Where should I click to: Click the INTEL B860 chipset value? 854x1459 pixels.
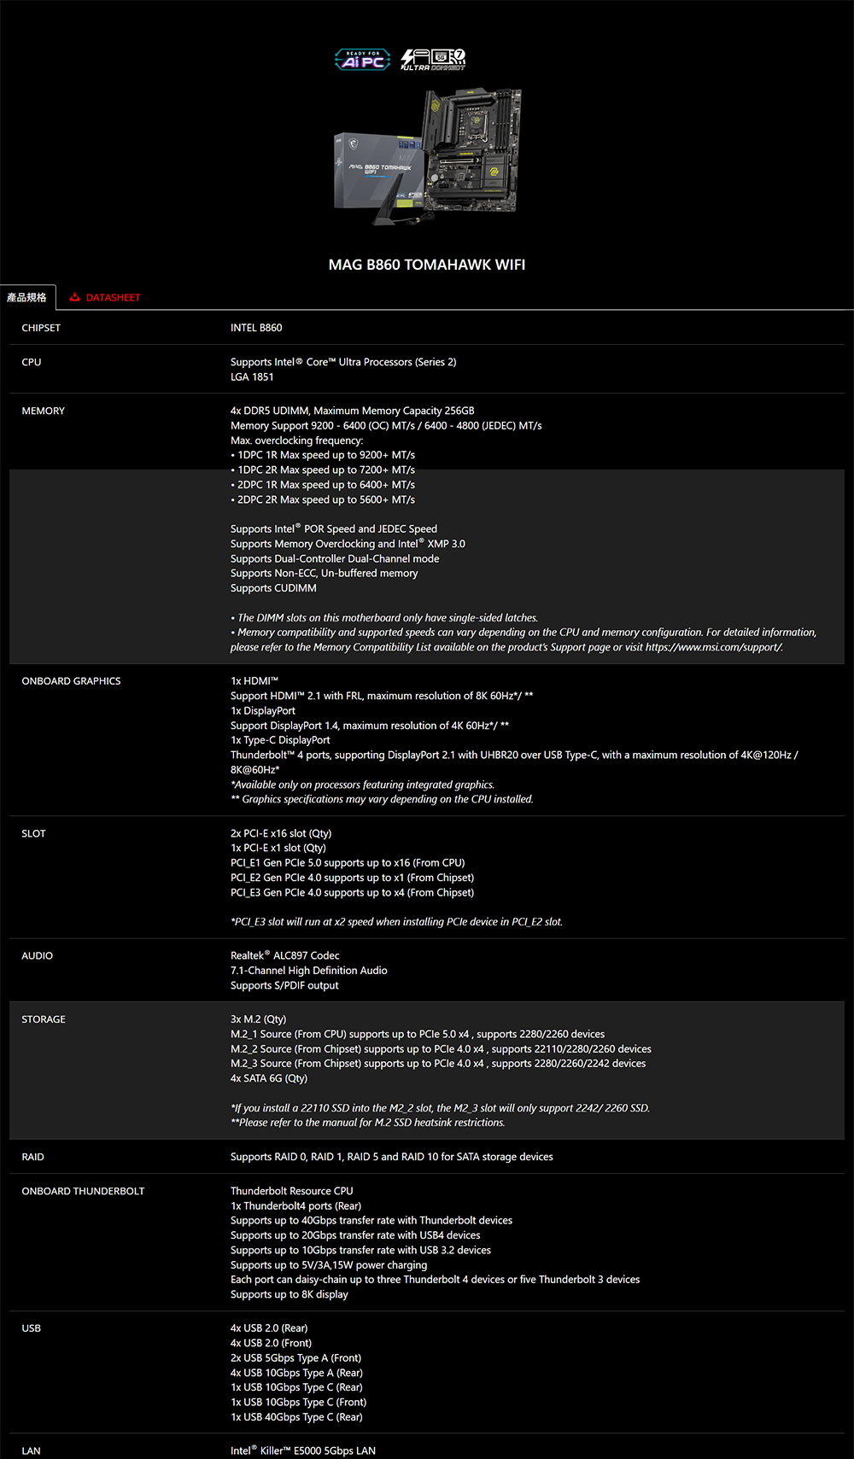pyautogui.click(x=256, y=328)
